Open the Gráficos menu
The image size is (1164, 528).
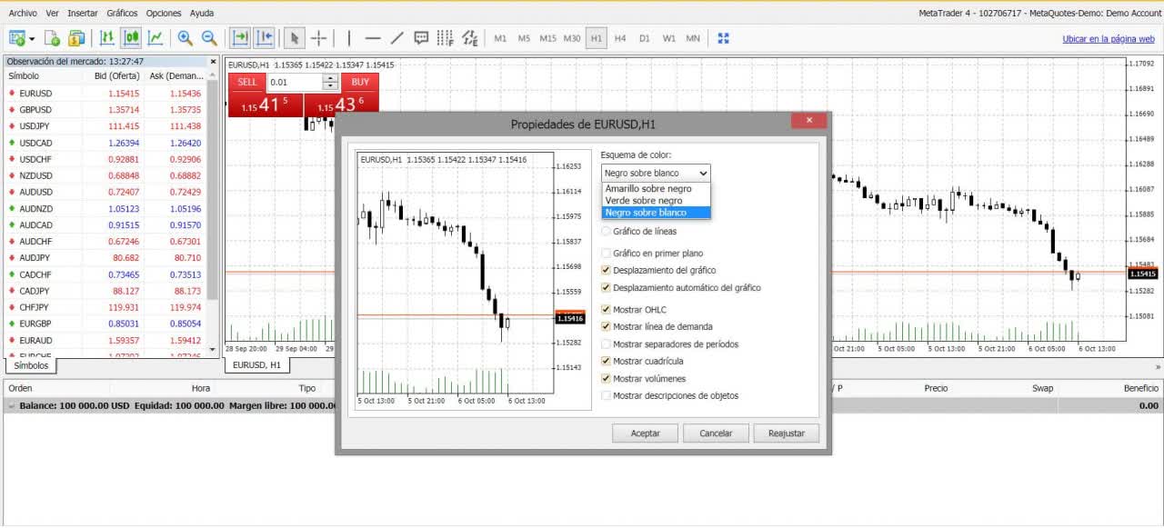coord(122,14)
